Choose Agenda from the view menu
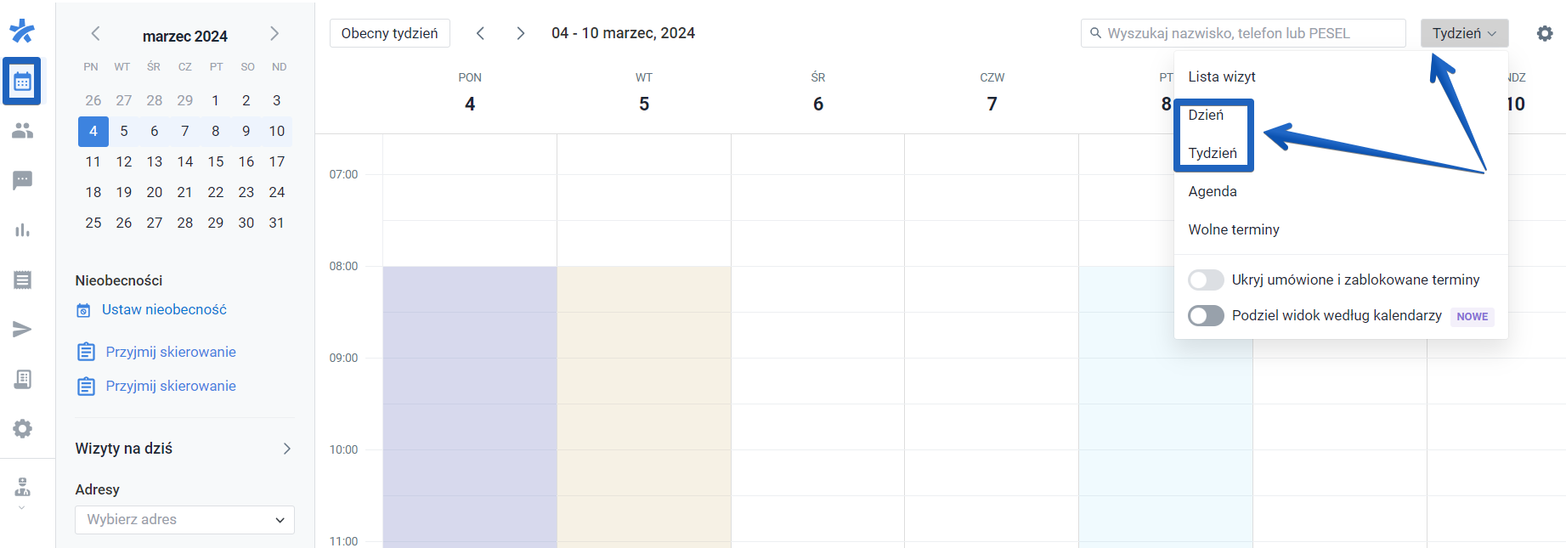Viewport: 1566px width, 548px height. tap(1212, 192)
